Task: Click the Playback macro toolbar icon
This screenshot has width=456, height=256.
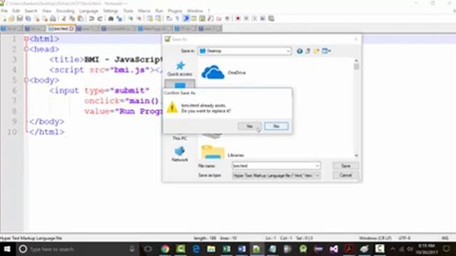Action: (254, 18)
